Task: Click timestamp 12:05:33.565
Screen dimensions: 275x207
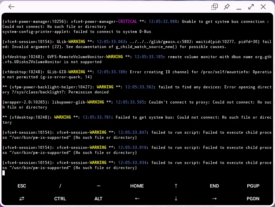Action: (x=130, y=102)
